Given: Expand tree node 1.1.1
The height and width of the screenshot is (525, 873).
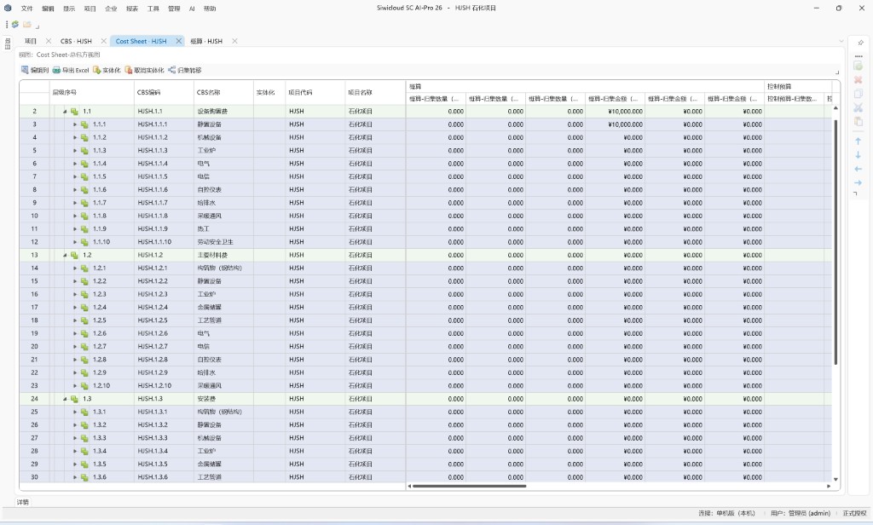Looking at the screenshot, I should [x=75, y=124].
